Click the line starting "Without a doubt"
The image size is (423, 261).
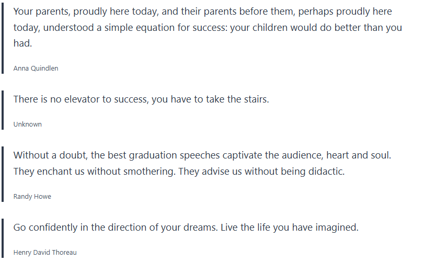point(202,155)
